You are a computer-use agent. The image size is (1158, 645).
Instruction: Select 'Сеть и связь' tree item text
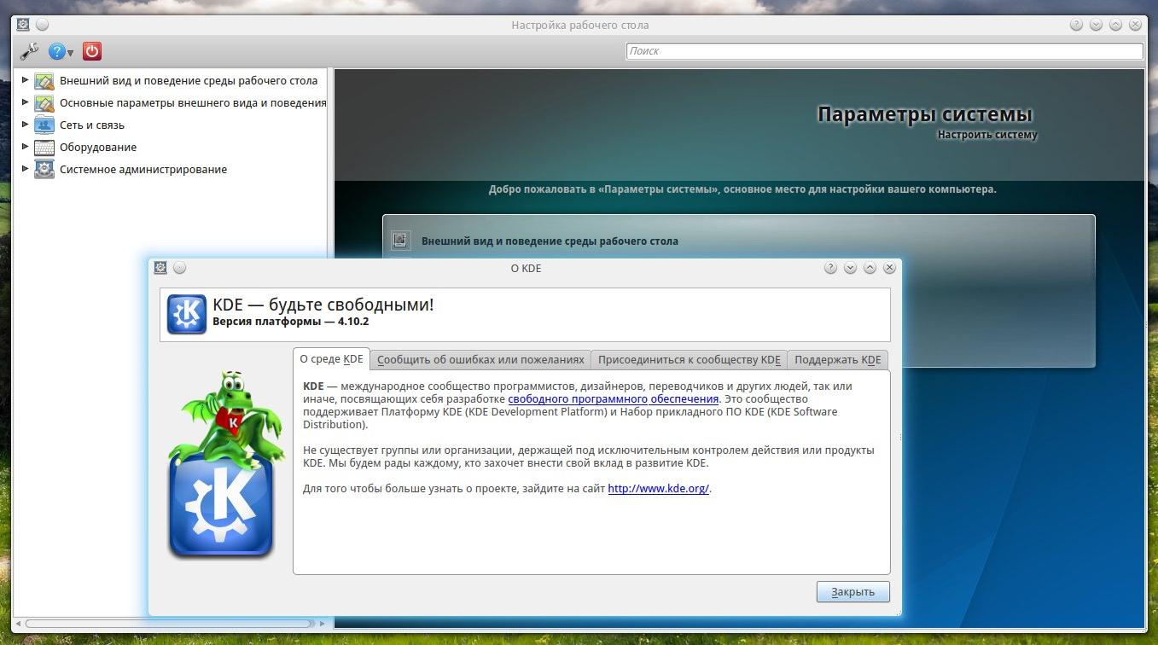click(92, 125)
